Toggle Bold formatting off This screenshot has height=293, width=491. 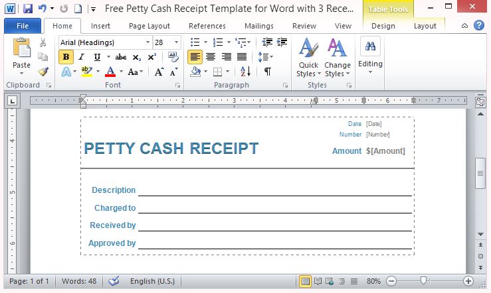tap(66, 57)
